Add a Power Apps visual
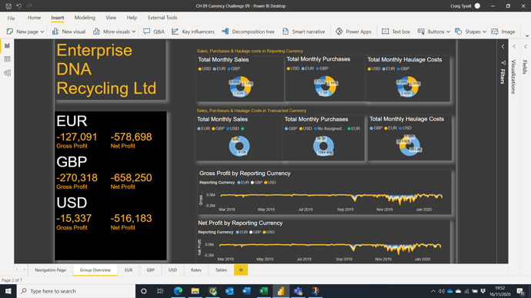The image size is (531, 298). (x=353, y=31)
